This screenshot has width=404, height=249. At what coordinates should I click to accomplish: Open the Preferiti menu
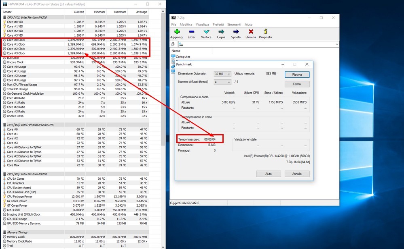click(x=218, y=25)
